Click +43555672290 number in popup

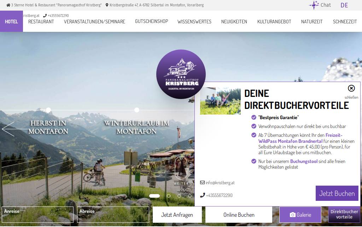coord(219,196)
